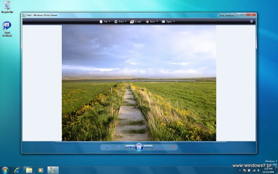The image size is (278, 174).
Task: Go to the next photo
Action: 148,147
